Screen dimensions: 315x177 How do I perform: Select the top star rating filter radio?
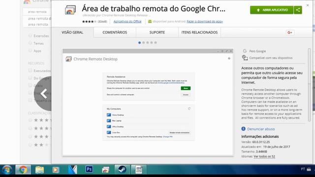tap(30, 120)
